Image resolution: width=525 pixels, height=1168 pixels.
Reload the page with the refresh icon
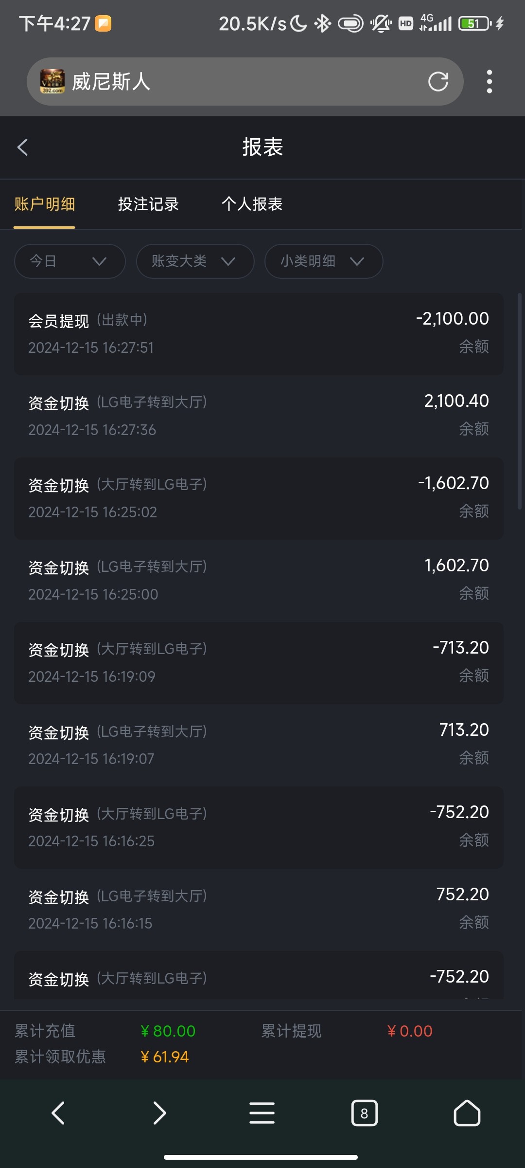point(438,82)
